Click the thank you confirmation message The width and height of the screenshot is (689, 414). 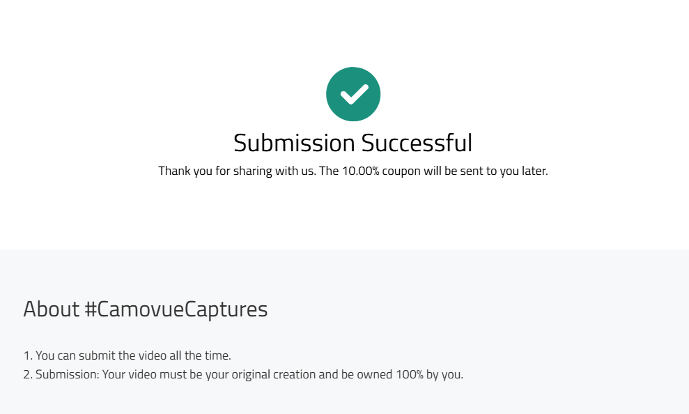pyautogui.click(x=353, y=171)
